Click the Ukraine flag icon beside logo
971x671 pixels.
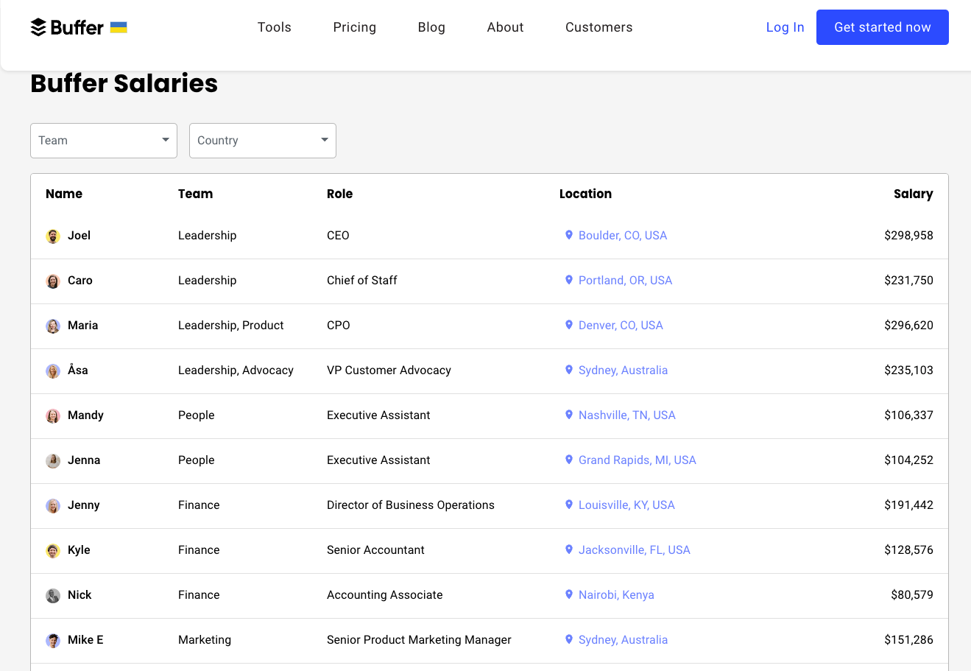tap(119, 27)
